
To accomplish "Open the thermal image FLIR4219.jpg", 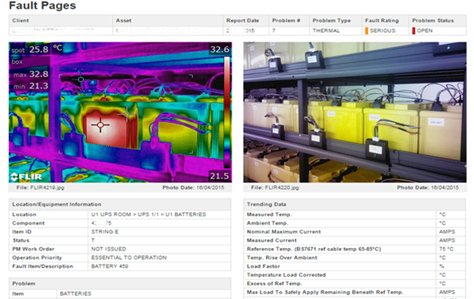I will (120, 112).
